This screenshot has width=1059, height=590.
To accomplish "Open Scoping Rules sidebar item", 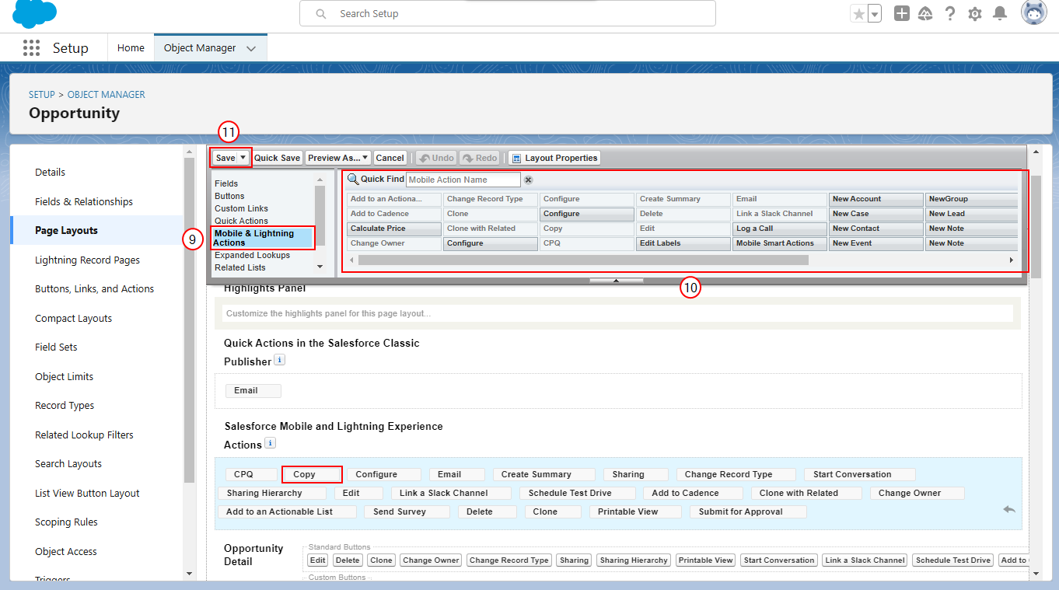I will [x=66, y=522].
